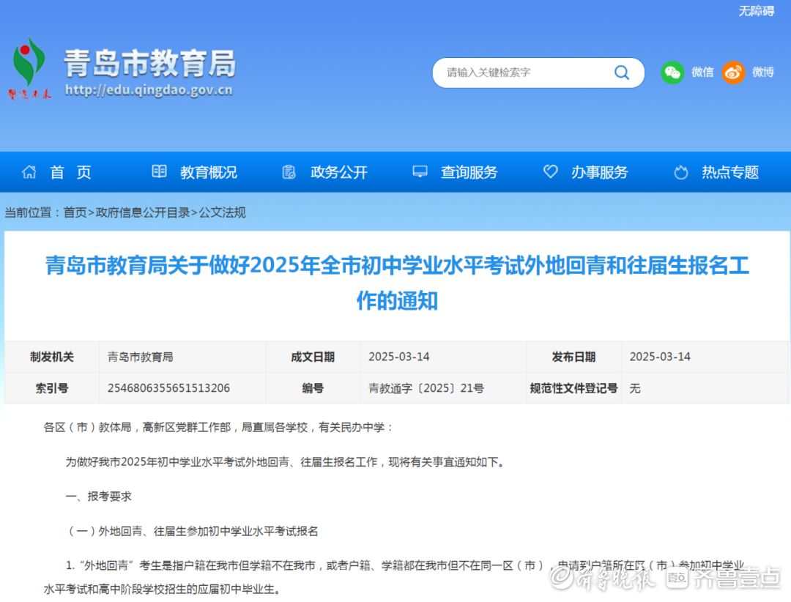Click the 各区（市）教体局 salutation line
791x602 pixels.
(218, 428)
